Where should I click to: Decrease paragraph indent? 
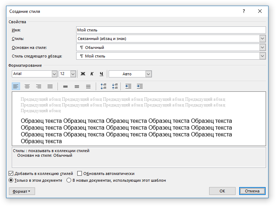(128, 86)
